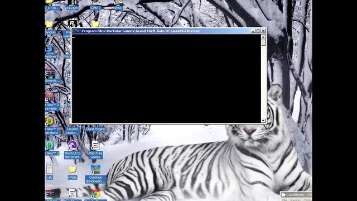Select The Sims 3 Late Night shortcut

[x=52, y=102]
